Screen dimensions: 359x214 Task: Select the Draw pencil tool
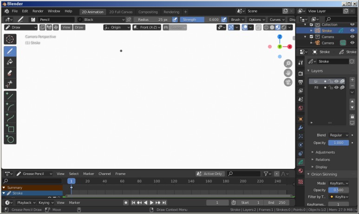(x=10, y=51)
